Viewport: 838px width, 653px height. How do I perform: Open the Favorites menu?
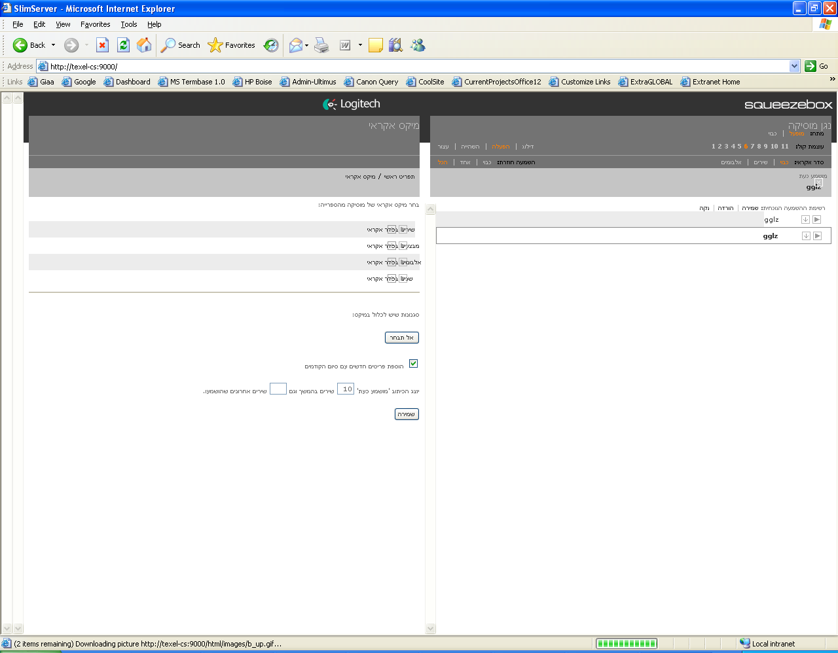point(95,24)
